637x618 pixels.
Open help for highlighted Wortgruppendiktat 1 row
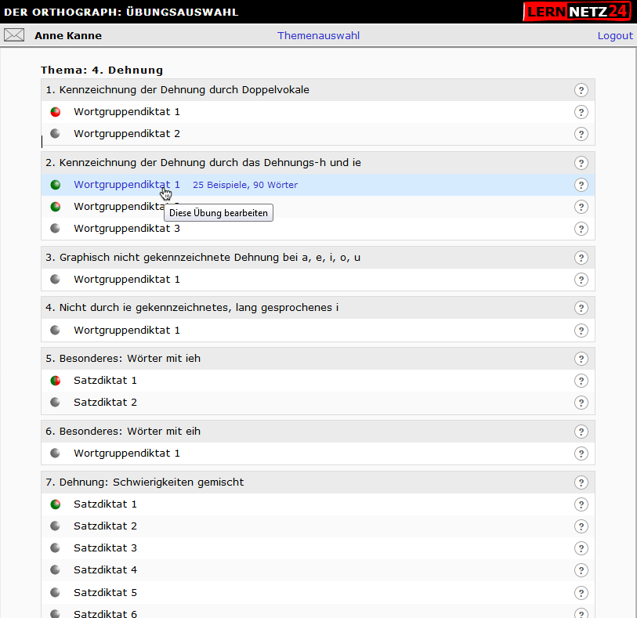pyautogui.click(x=581, y=185)
